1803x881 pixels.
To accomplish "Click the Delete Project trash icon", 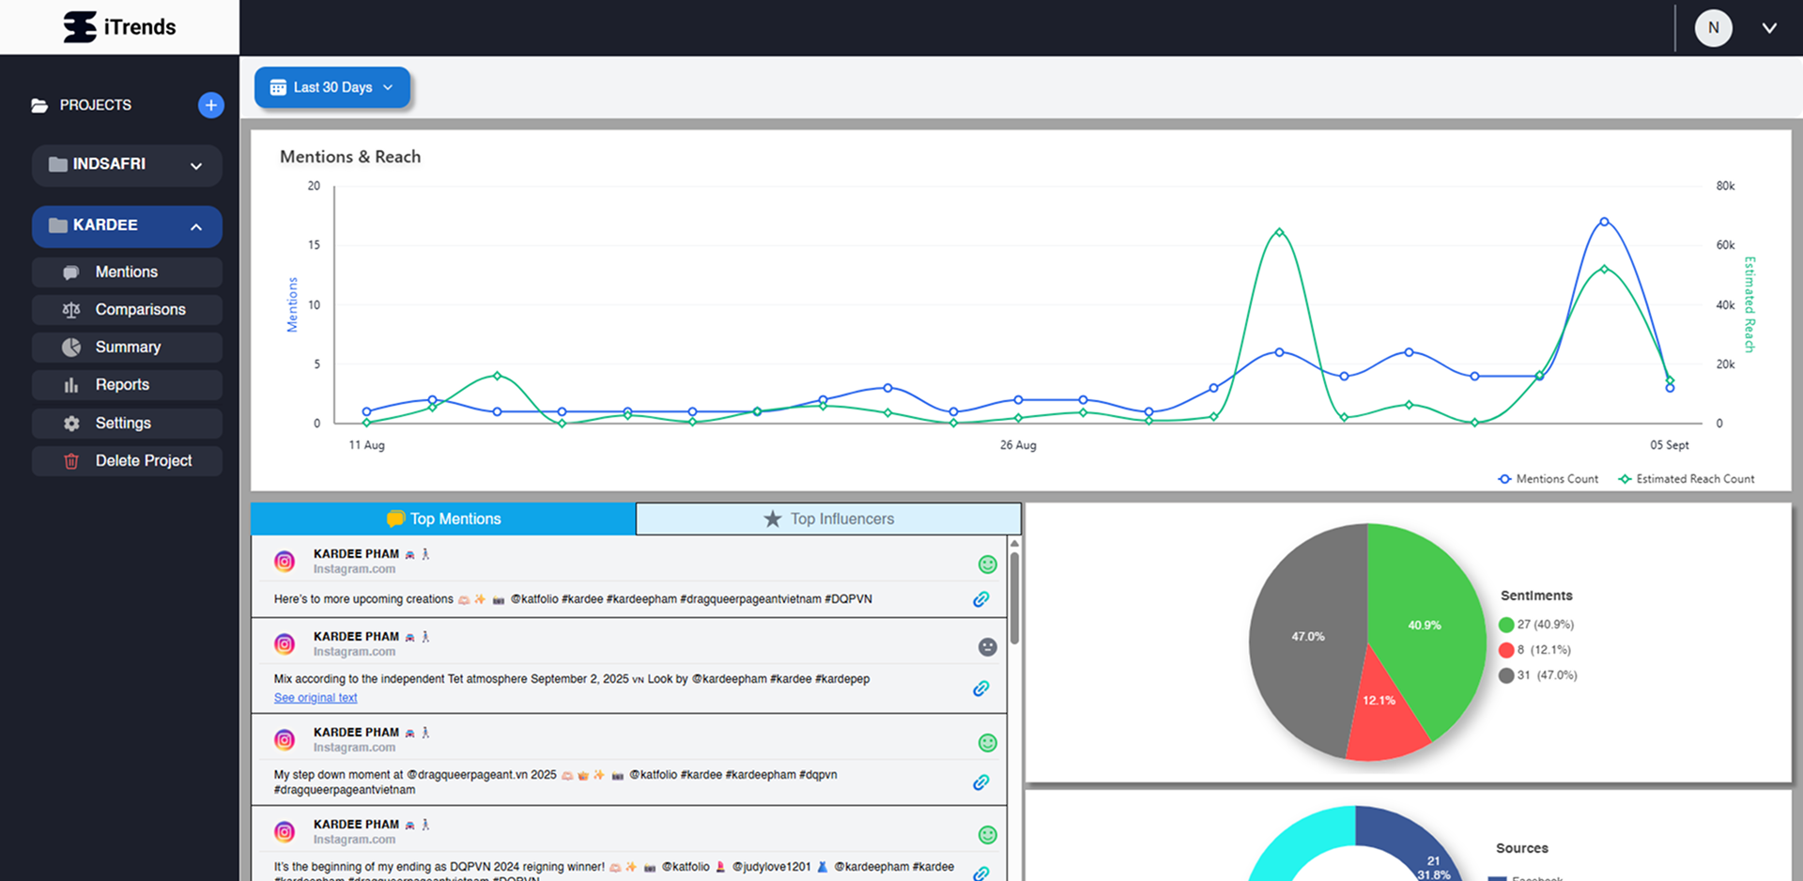I will point(71,461).
